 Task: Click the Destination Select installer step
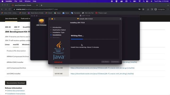pos(59,30)
